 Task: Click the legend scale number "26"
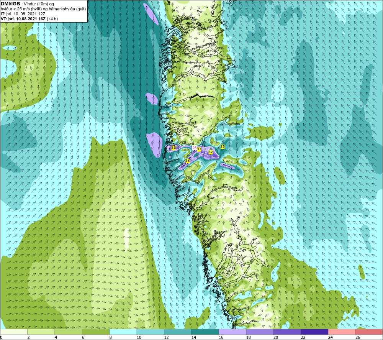tap(358, 337)
